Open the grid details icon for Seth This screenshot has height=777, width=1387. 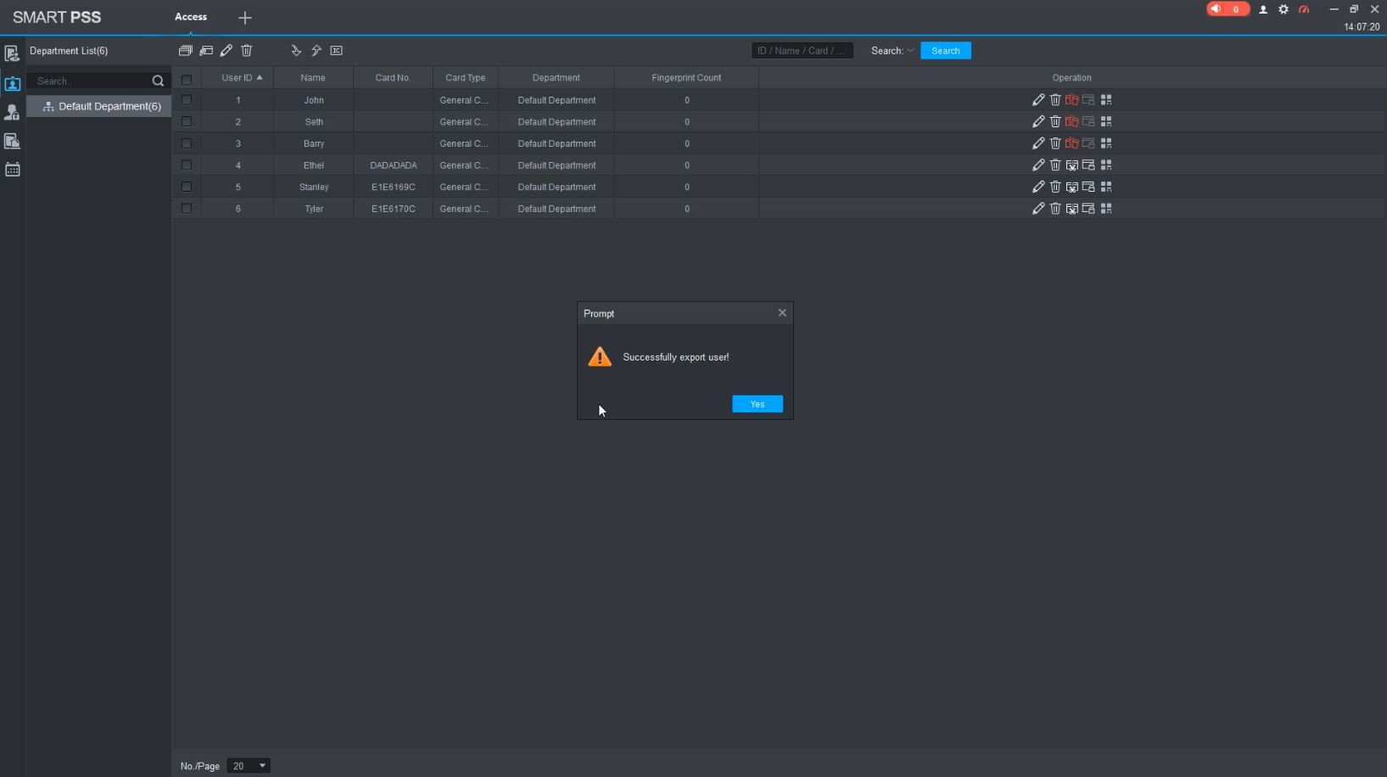click(1106, 122)
